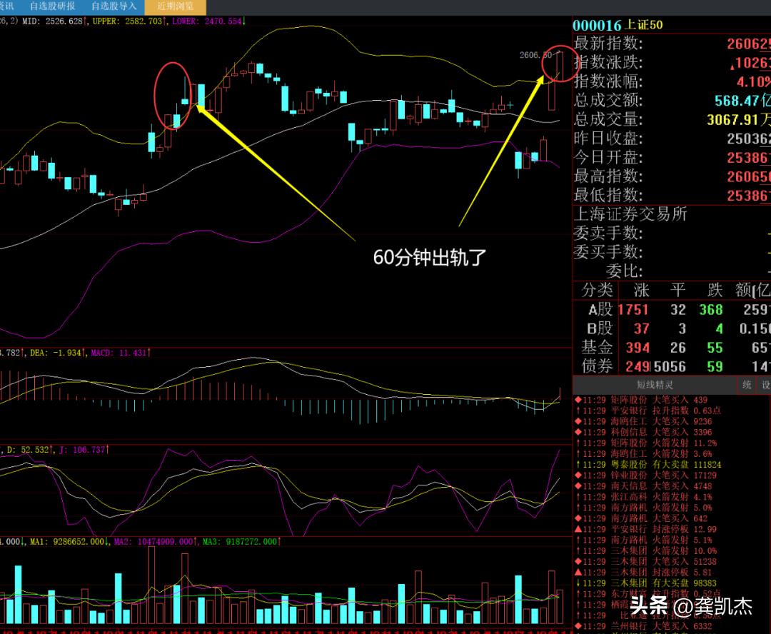Click down-arrow icon beside 三木集团 有大买盘
771x634 pixels.
coord(578,583)
